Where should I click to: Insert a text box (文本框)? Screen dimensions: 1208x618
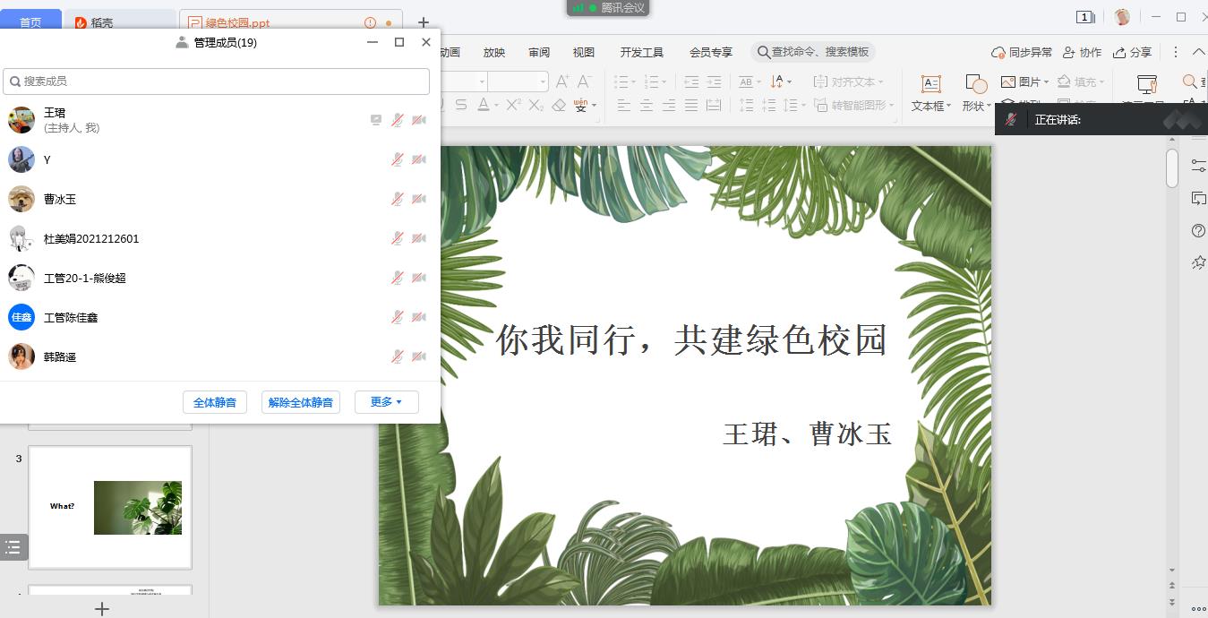click(931, 93)
